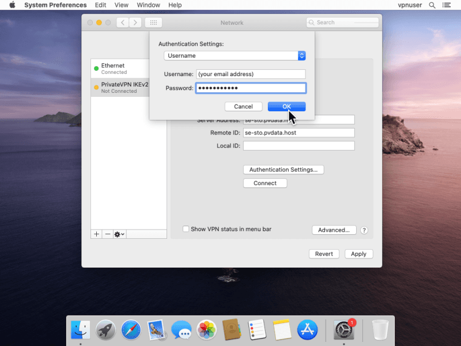Viewport: 461px width, 346px height.
Task: Enable Show VPN status in menu bar
Action: pos(186,229)
